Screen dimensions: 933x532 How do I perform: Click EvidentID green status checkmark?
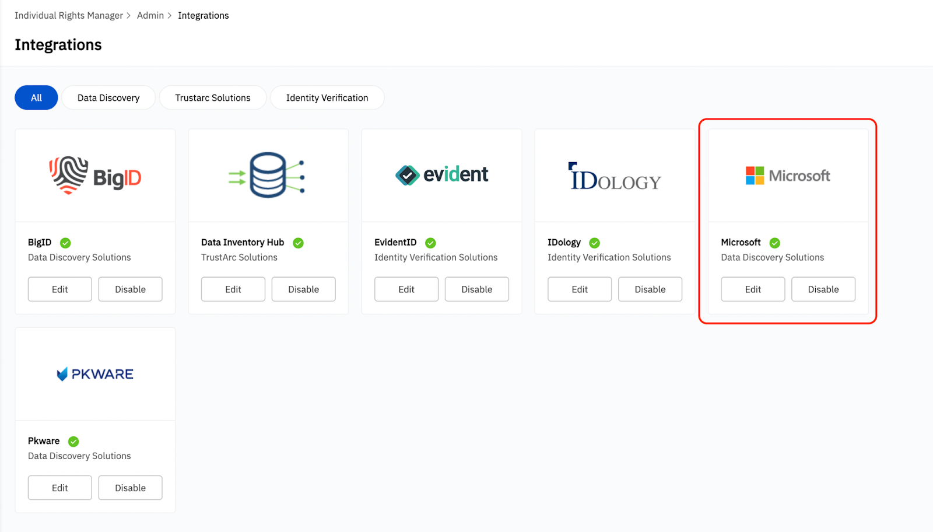[x=430, y=243]
